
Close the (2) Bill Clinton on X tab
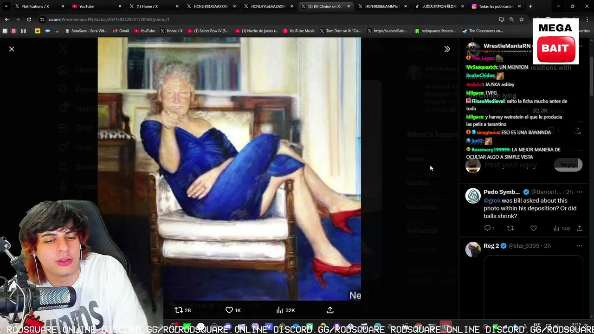click(x=348, y=6)
